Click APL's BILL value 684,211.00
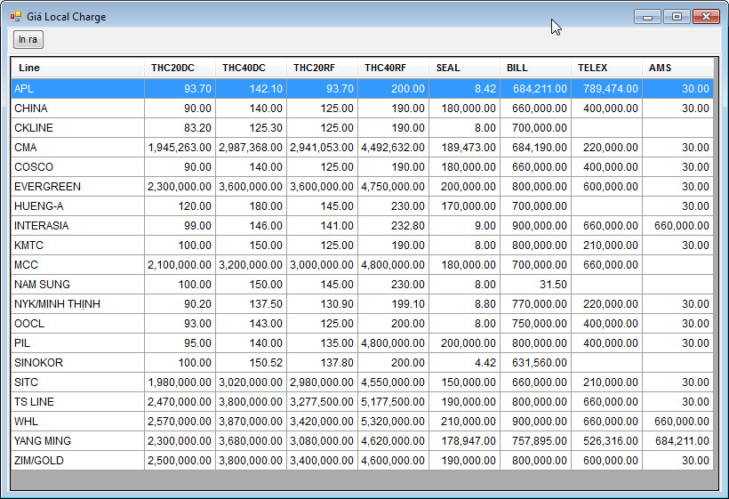The image size is (729, 499). click(x=535, y=88)
